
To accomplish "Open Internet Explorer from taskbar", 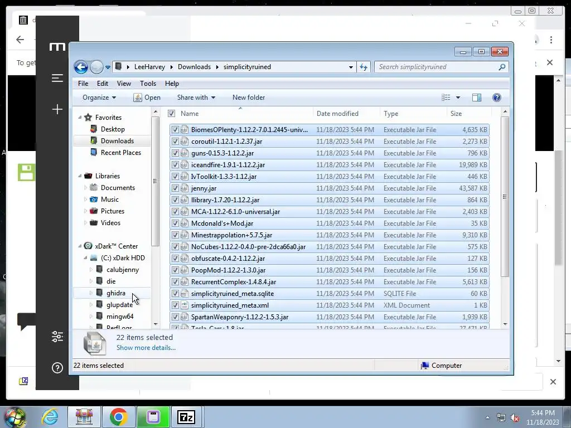I will [50, 417].
